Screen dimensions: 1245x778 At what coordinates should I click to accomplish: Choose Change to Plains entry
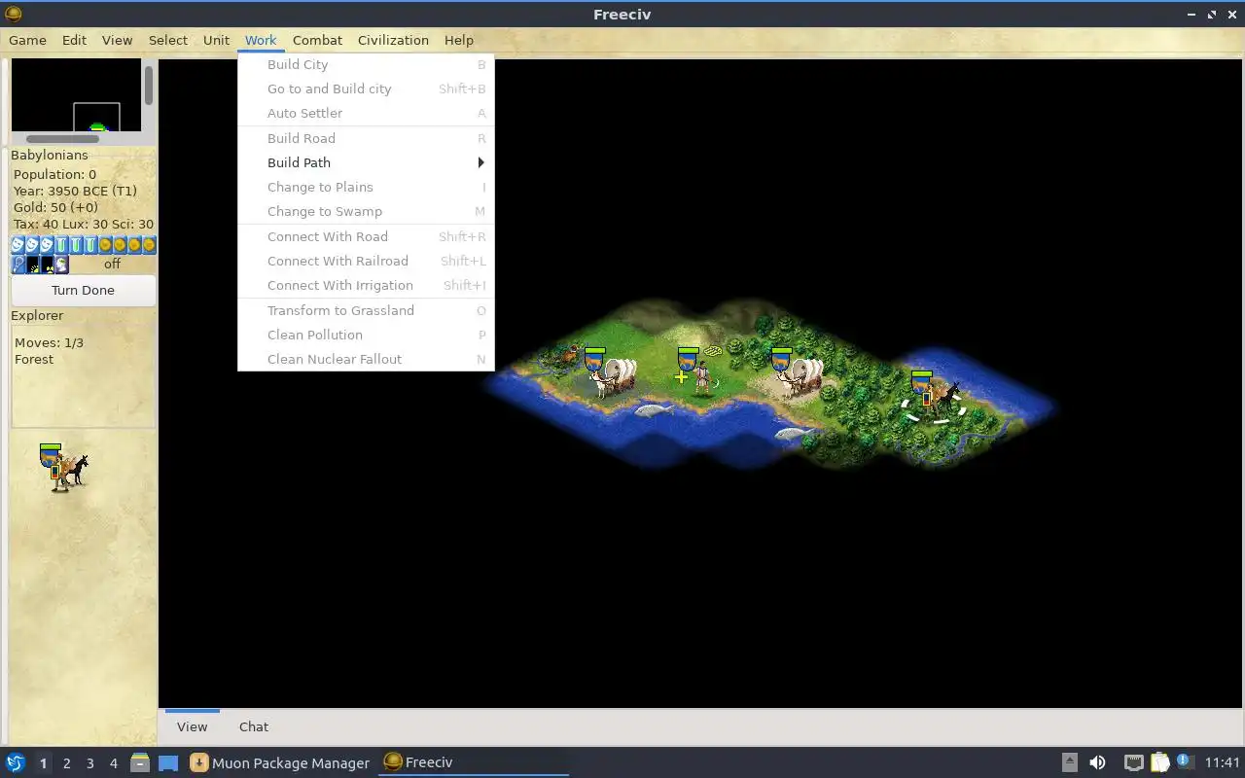tap(366, 187)
